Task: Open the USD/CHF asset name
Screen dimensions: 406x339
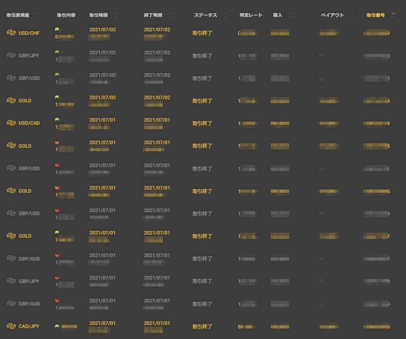Action: (x=29, y=33)
